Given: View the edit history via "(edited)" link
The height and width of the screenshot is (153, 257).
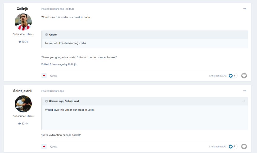Looking at the screenshot, I should pos(69,9).
